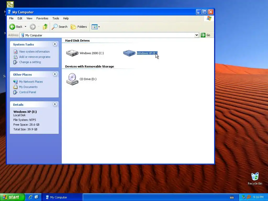Open the Back history dropdown arrow
Screen dimensions: 268x201
[x=25, y=27]
